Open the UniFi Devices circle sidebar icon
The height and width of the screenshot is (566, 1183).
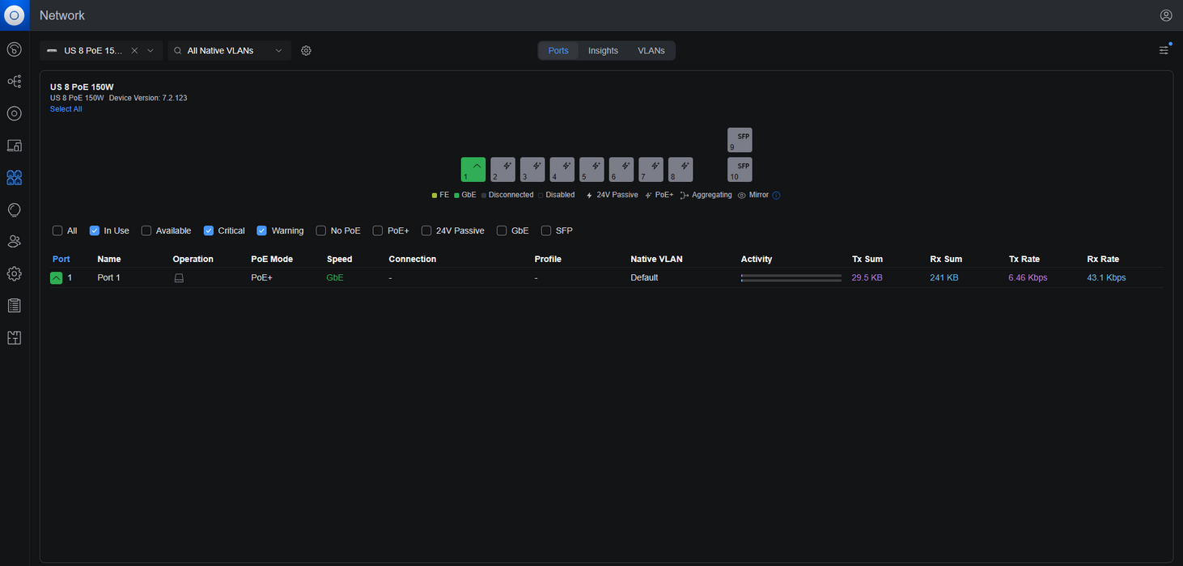(15, 113)
